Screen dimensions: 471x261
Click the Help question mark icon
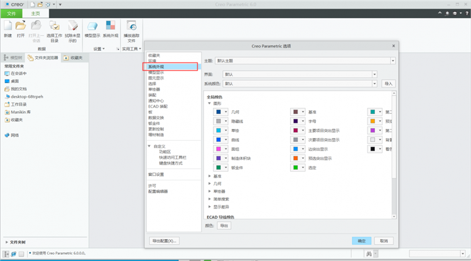coord(467,13)
